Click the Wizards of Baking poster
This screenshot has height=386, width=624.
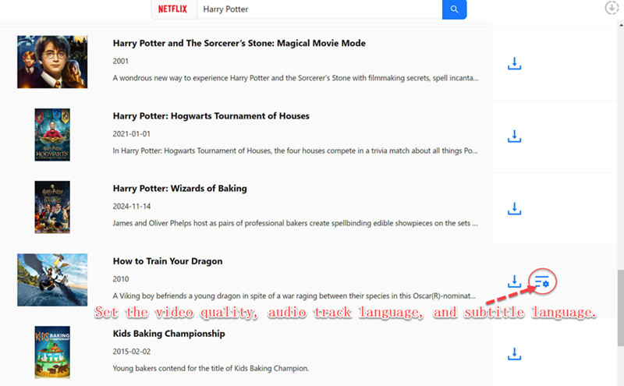(52, 207)
